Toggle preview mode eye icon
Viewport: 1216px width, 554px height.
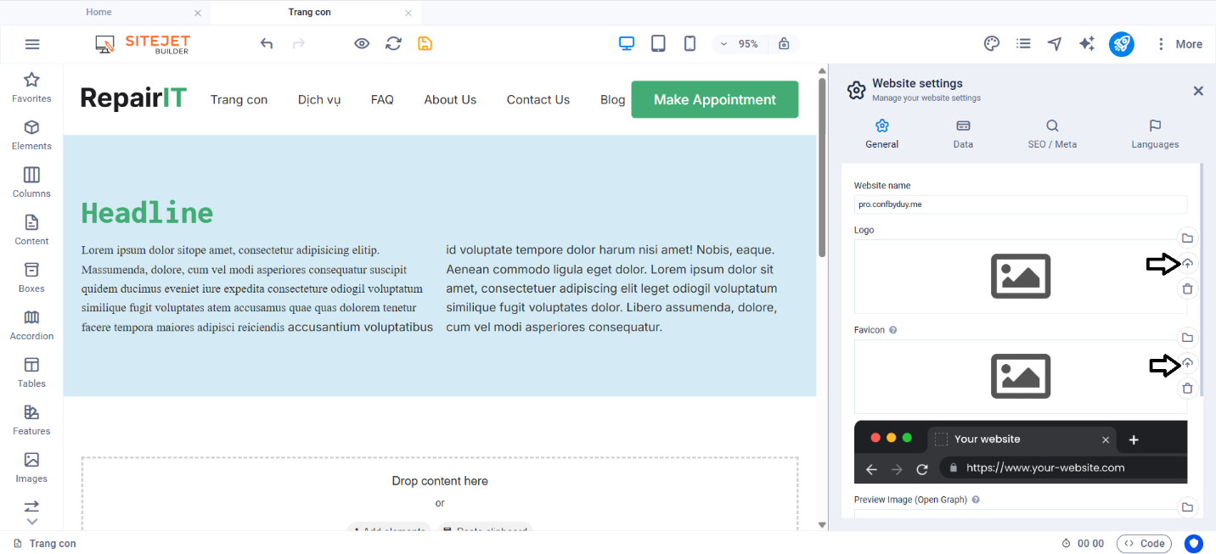pyautogui.click(x=362, y=43)
